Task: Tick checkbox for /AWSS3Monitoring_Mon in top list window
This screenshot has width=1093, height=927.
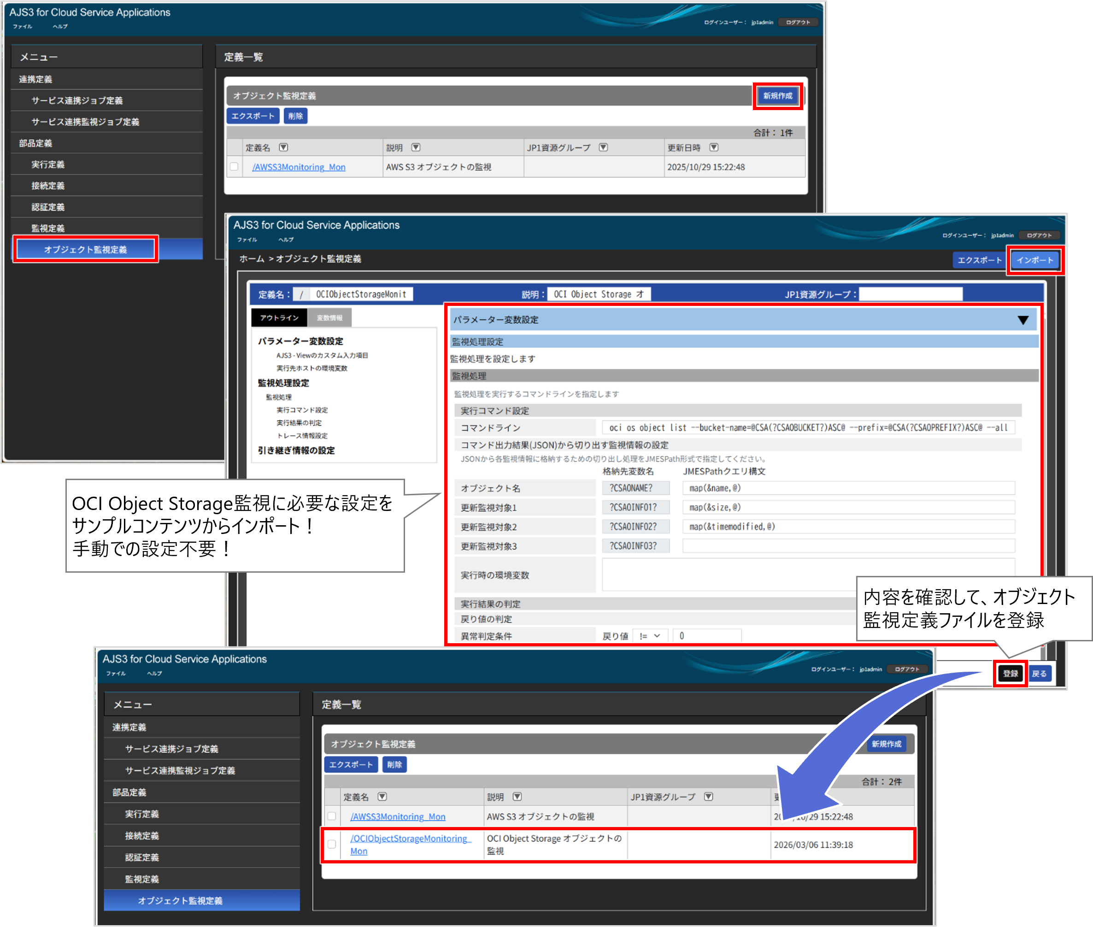Action: coord(234,167)
